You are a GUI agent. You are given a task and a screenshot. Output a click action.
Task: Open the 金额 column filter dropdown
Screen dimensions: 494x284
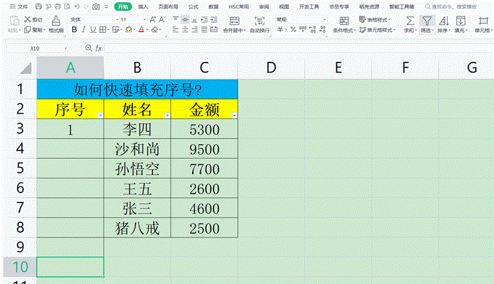[234, 116]
